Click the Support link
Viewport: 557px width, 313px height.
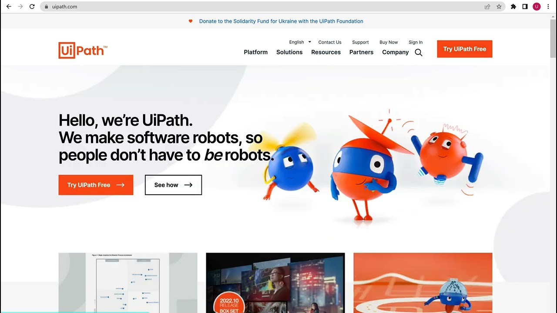pyautogui.click(x=360, y=42)
